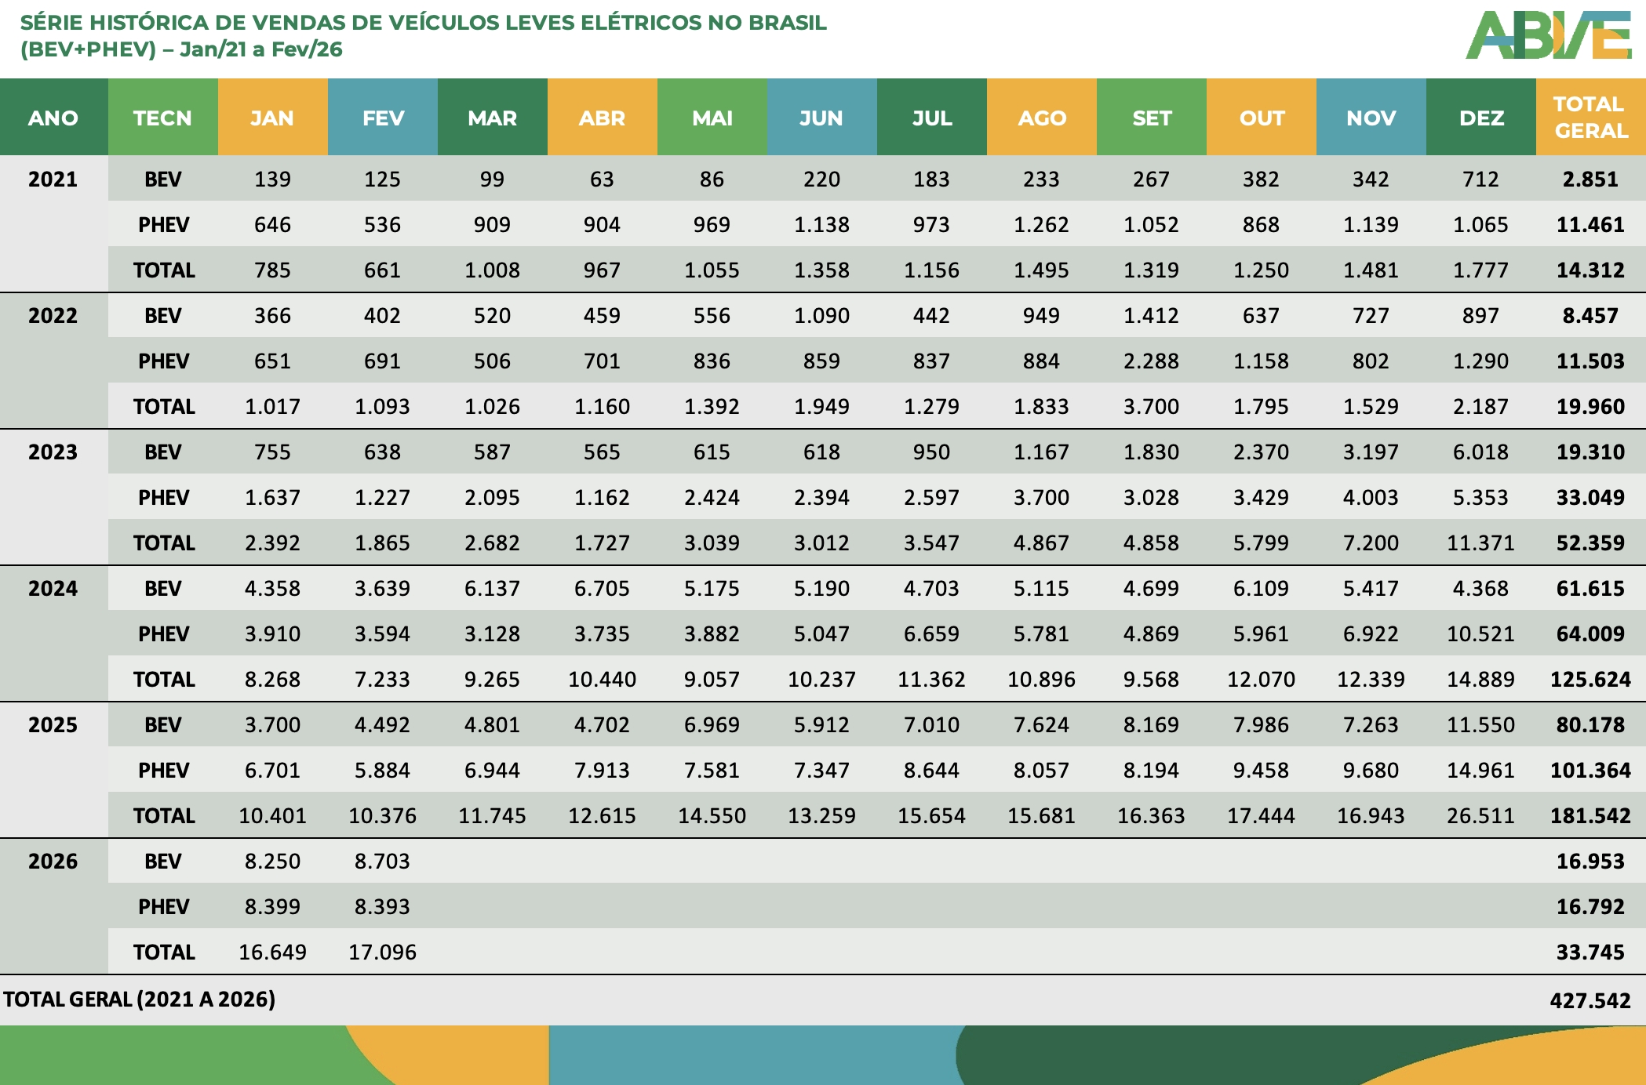Click the TOTAL GERAL column header
Image resolution: width=1646 pixels, height=1085 pixels.
[x=1590, y=118]
